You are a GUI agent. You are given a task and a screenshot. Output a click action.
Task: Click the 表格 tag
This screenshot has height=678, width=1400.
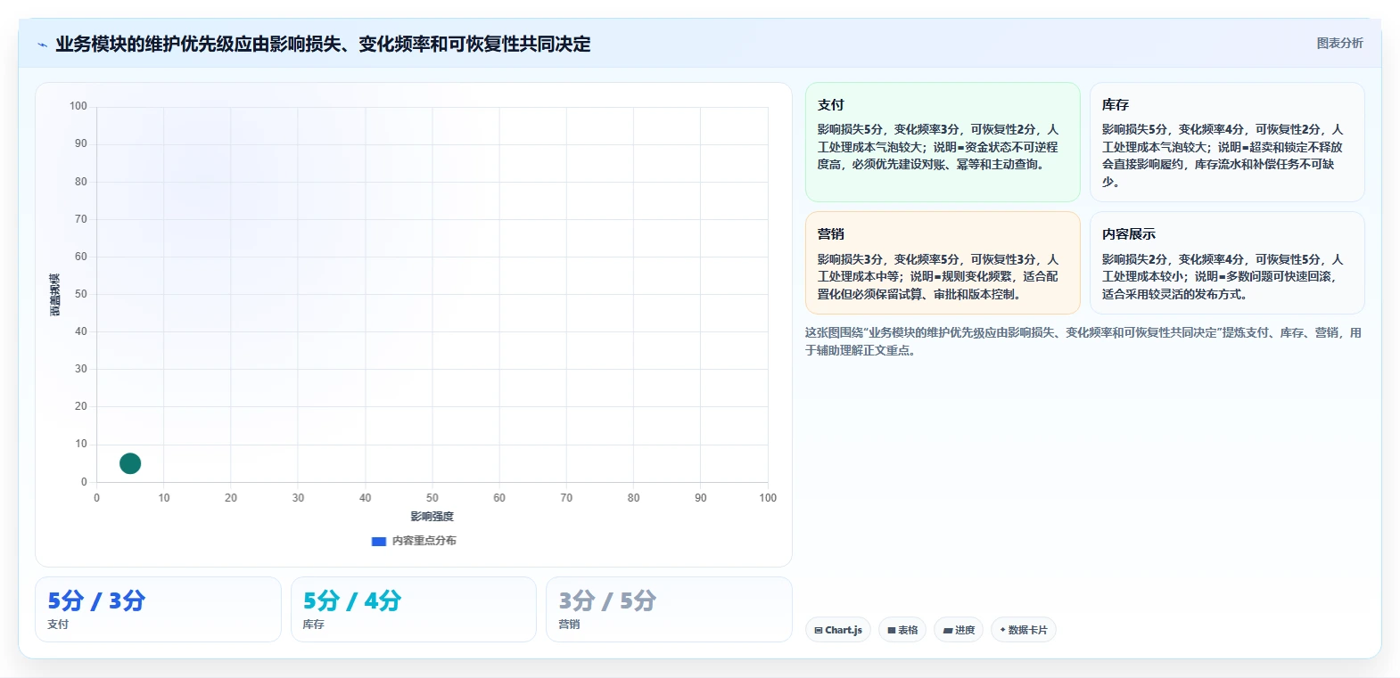pos(902,630)
